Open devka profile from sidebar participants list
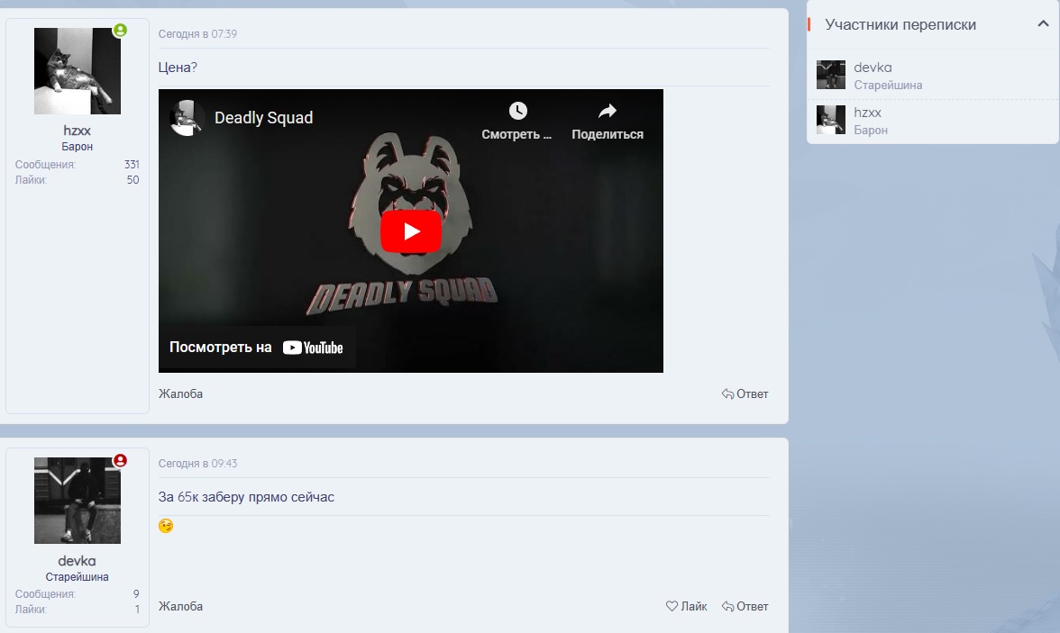The height and width of the screenshot is (633, 1060). coord(873,68)
